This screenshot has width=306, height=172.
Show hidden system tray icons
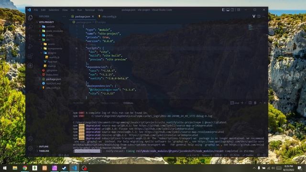tap(254, 168)
